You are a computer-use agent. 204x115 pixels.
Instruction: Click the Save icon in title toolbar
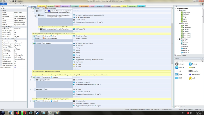tap(4, 1)
